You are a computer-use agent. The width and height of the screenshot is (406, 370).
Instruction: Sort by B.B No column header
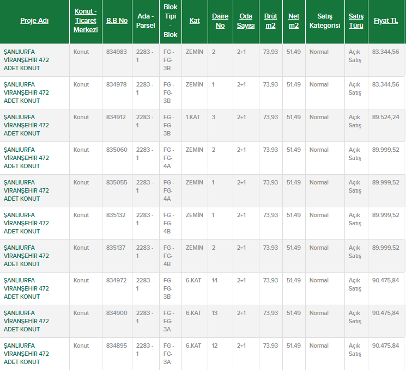tap(117, 21)
